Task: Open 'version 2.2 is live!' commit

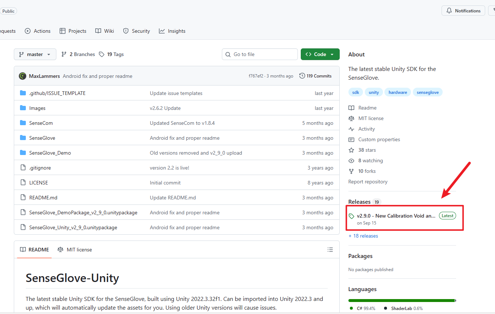Action: coord(169,168)
